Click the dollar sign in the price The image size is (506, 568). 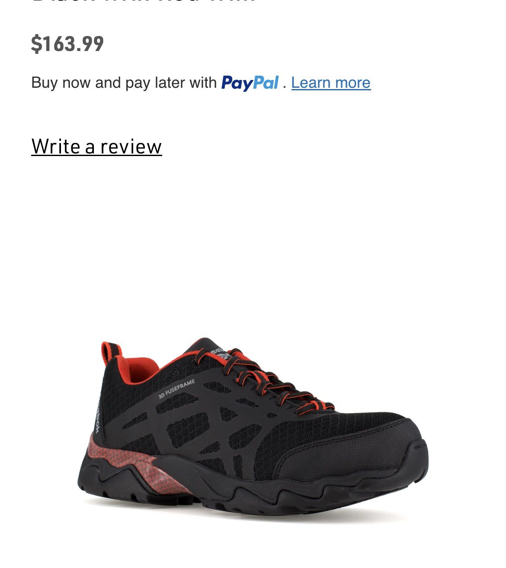[x=36, y=44]
